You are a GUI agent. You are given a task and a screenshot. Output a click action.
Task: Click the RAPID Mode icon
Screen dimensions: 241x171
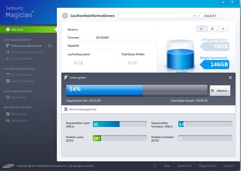[x=8, y=114]
